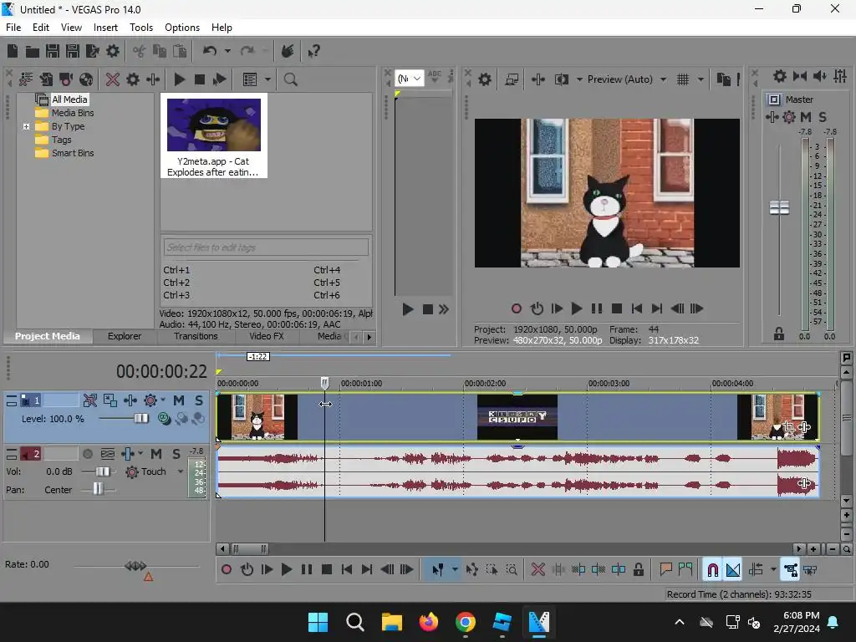Image resolution: width=856 pixels, height=642 pixels.
Task: Click the Preview on external monitor icon
Action: coord(512,79)
